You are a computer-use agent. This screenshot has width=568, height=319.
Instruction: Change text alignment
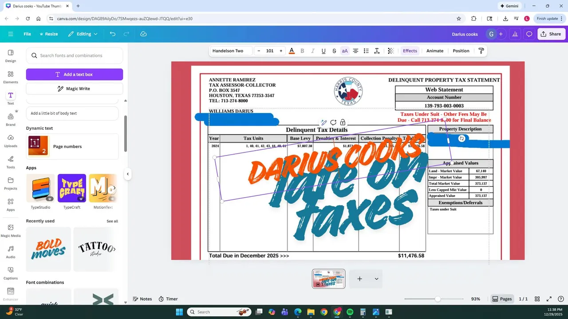coord(355,51)
